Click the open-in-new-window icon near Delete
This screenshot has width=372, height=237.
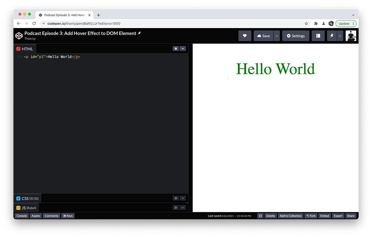pyautogui.click(x=260, y=216)
